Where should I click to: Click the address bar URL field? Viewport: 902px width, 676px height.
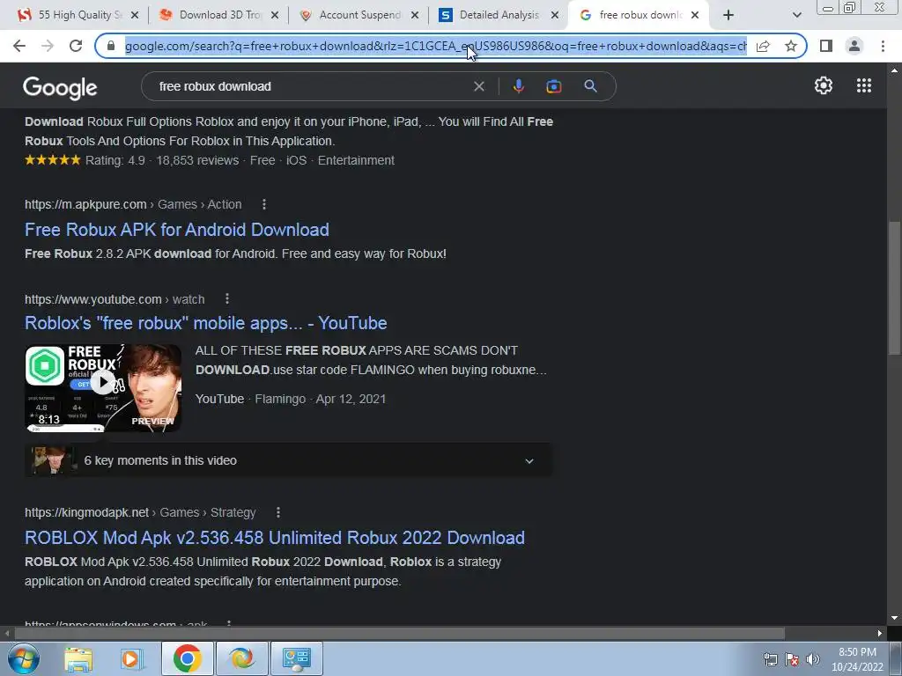pyautogui.click(x=435, y=46)
